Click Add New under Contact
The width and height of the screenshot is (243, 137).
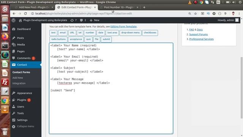[x=18, y=78]
